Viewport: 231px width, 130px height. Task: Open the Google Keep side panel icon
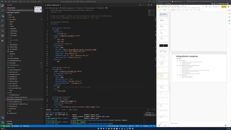click(229, 14)
